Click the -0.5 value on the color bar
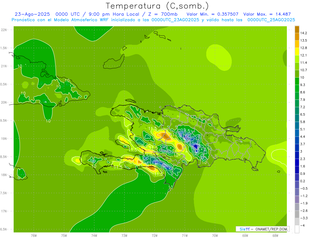Image resolution: width=309 pixels, height=239 pixels. [303, 188]
